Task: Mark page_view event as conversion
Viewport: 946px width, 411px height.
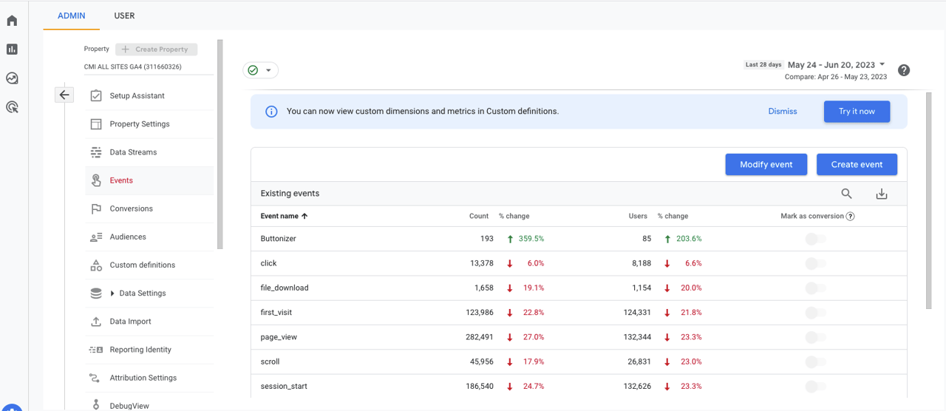Action: pos(816,337)
